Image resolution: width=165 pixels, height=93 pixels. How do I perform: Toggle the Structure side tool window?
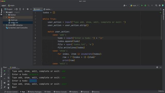click(1, 84)
